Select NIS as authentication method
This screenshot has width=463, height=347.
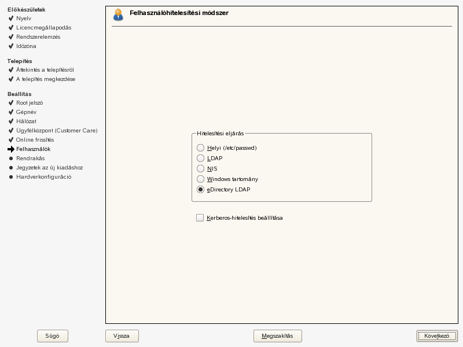[201, 169]
